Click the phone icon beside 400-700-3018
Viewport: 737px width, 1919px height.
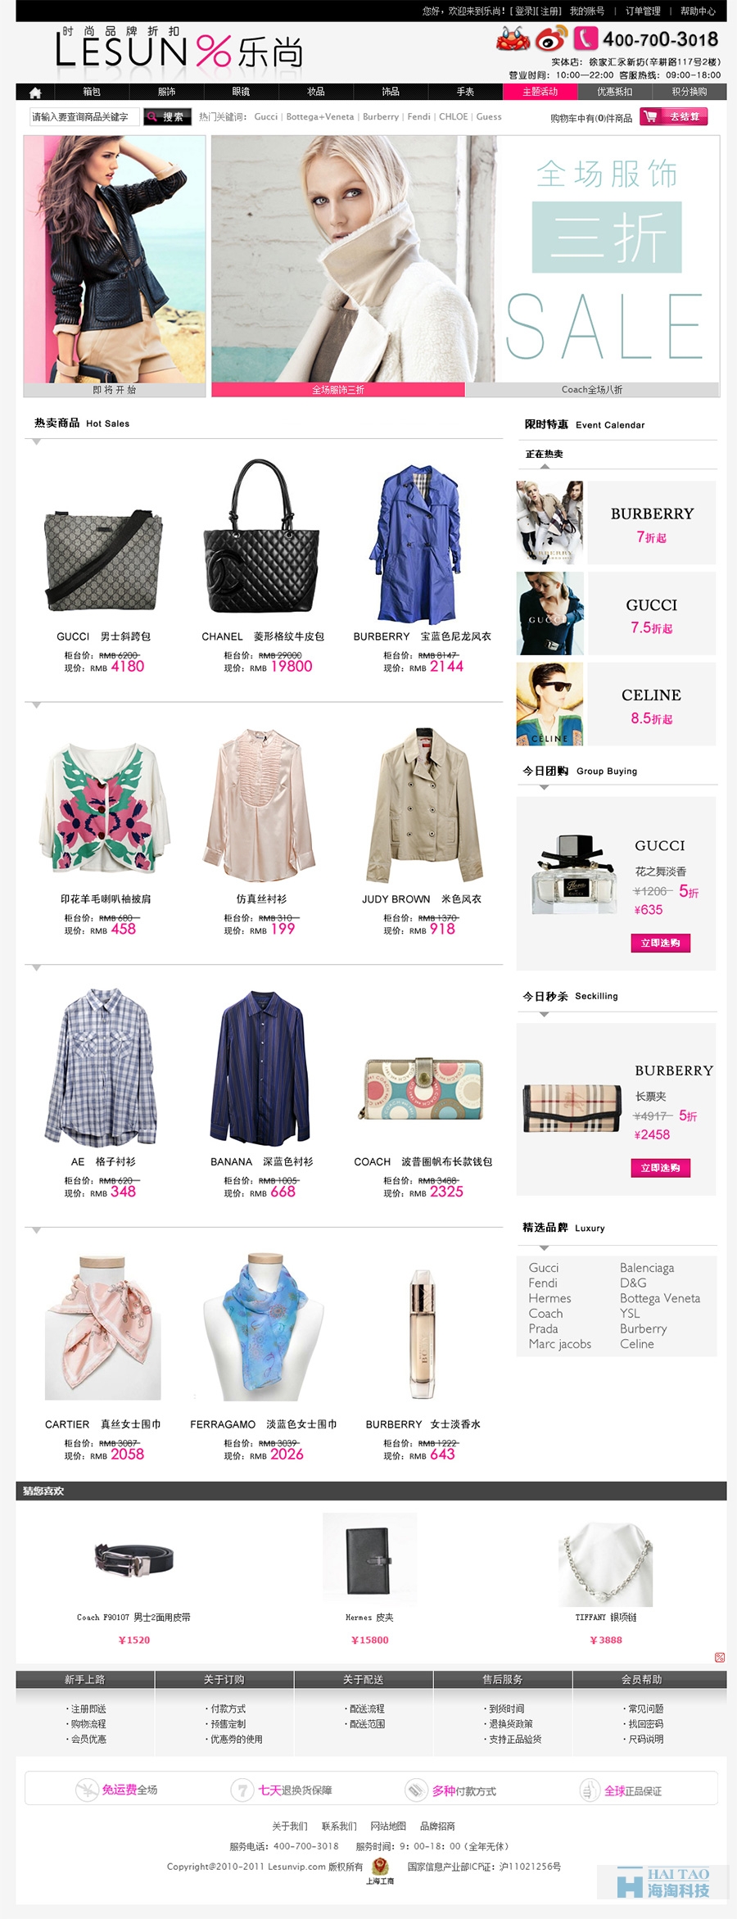click(586, 38)
